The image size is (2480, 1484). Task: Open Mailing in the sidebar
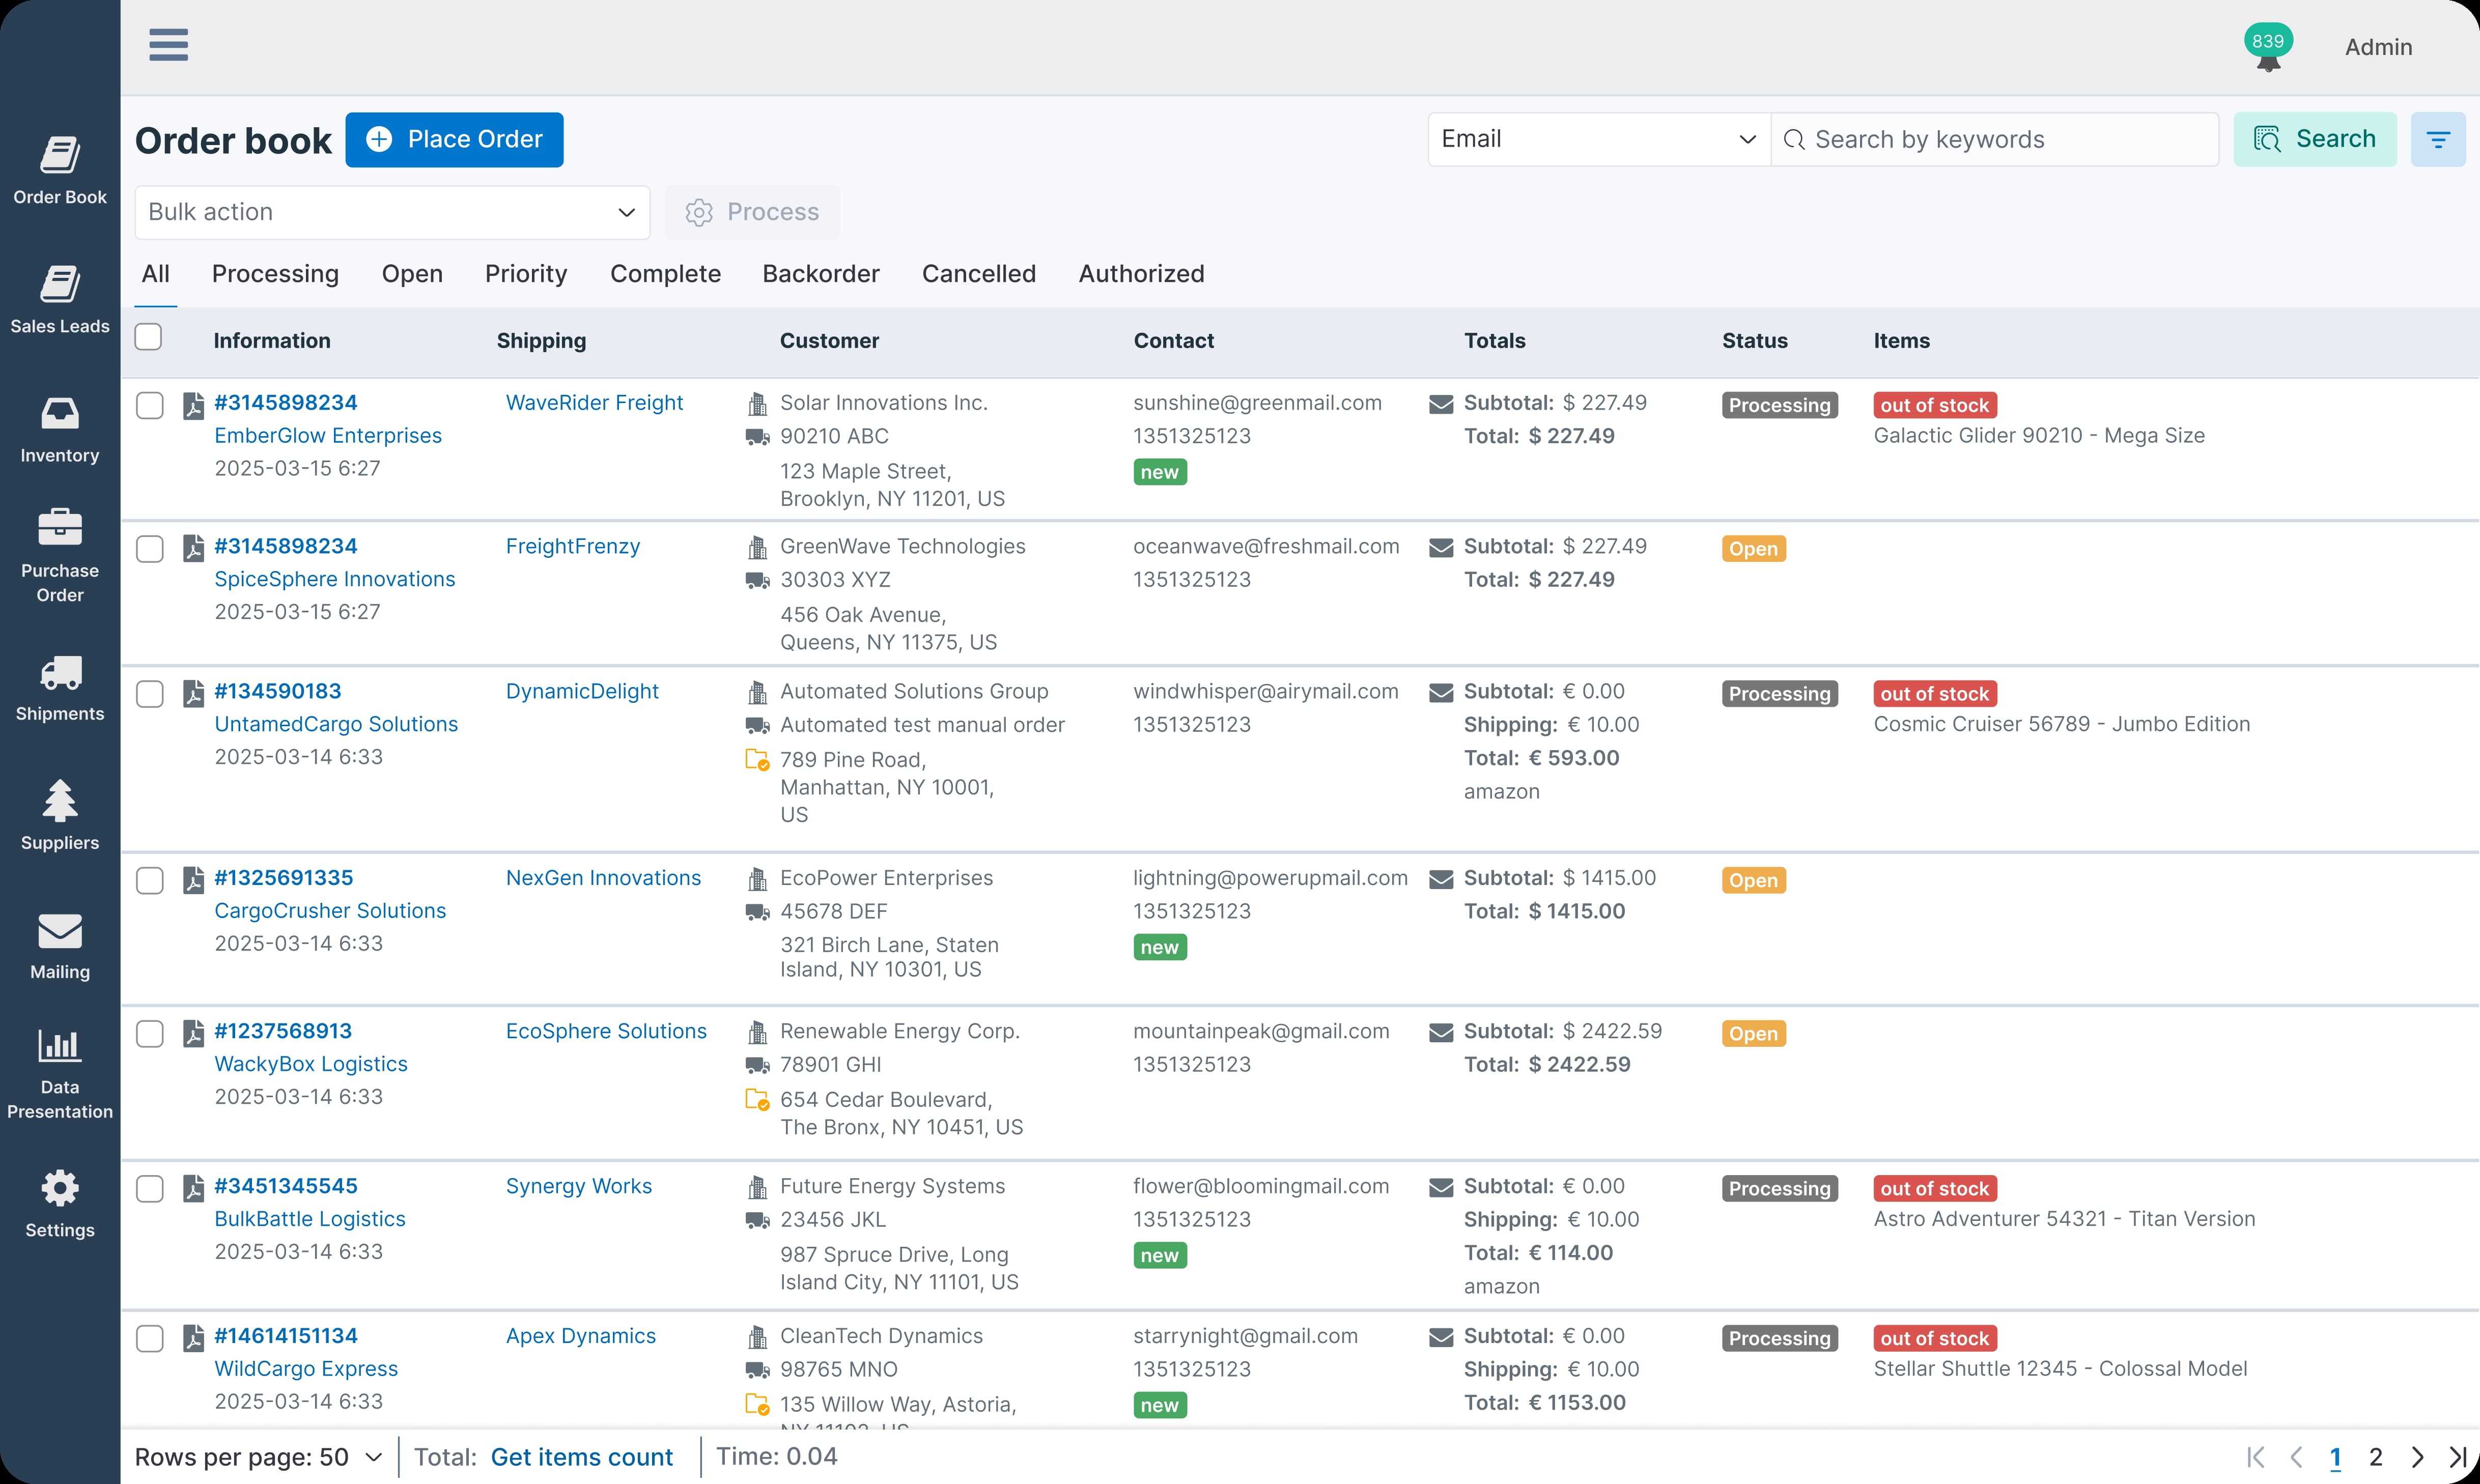point(60,945)
